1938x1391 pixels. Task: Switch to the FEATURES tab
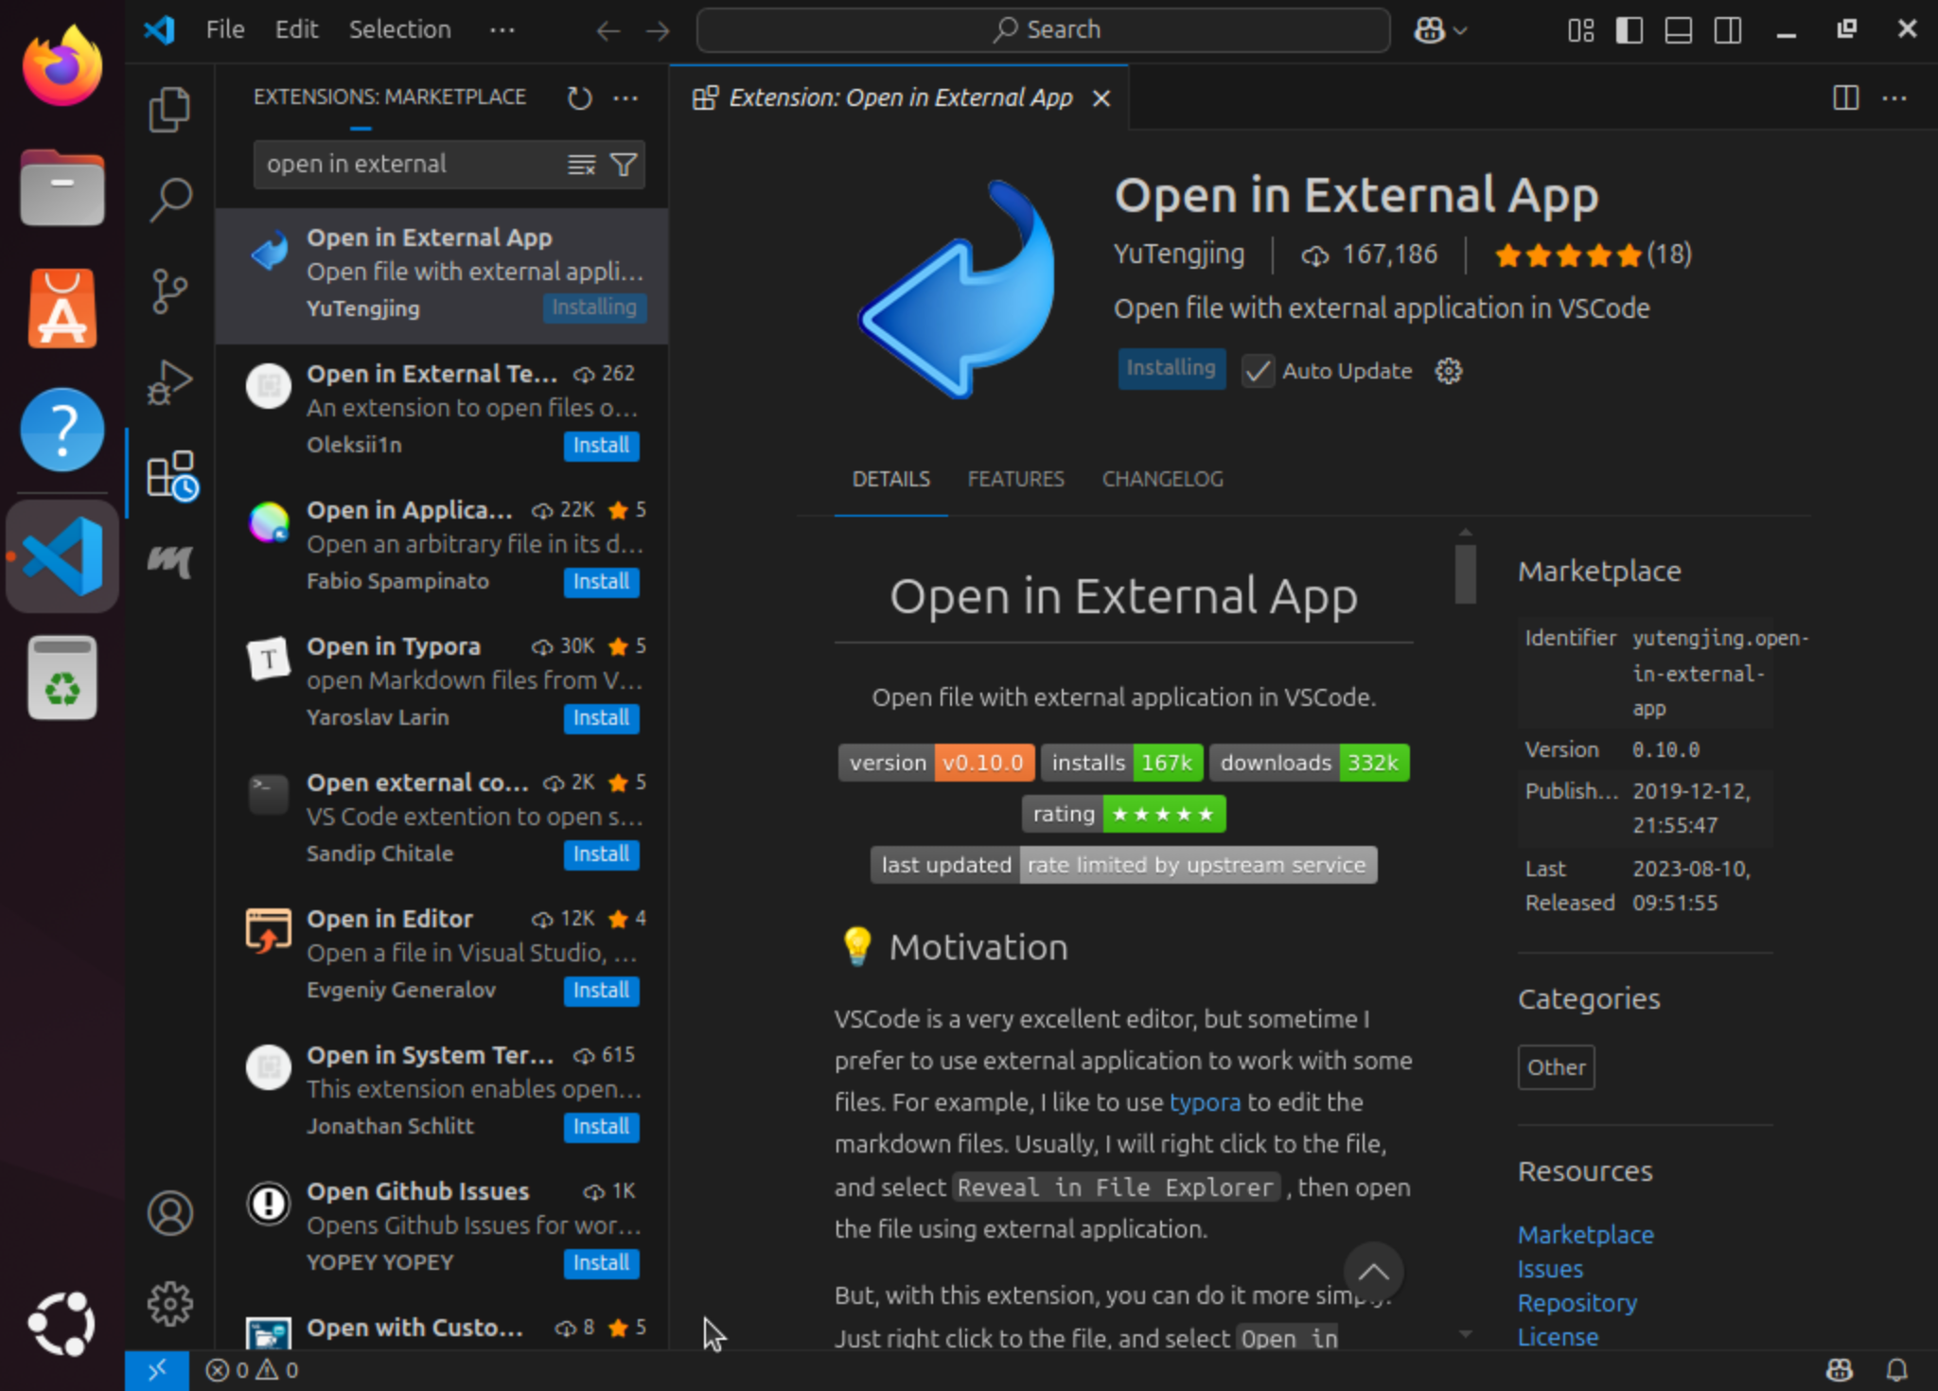pyautogui.click(x=1015, y=479)
